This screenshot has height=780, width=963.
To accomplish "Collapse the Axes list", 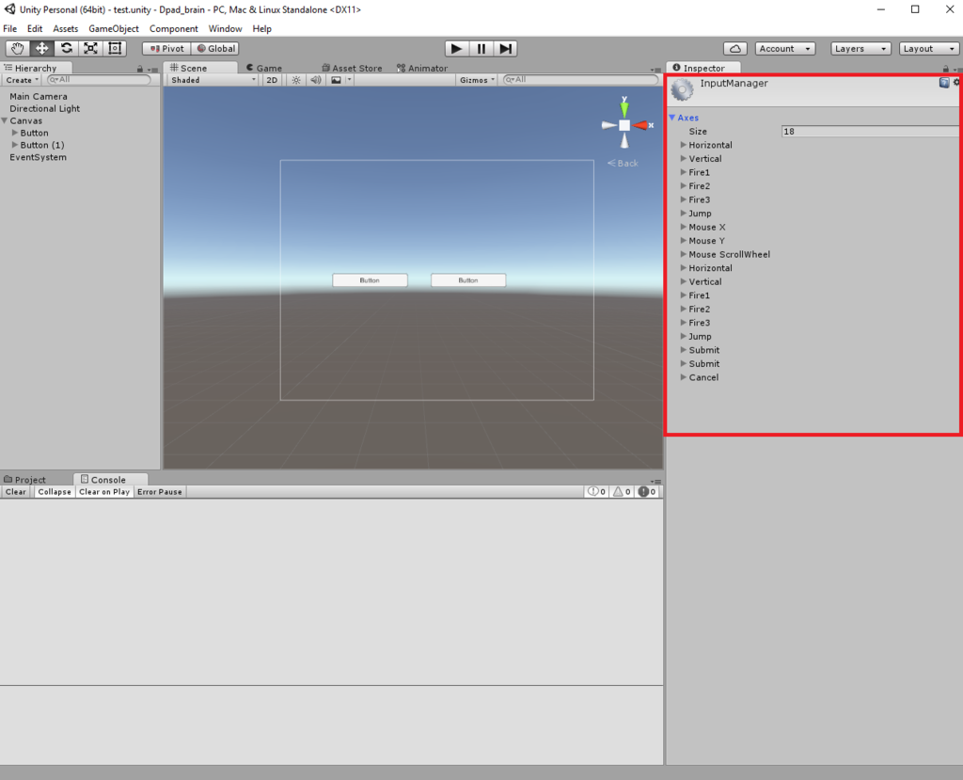I will tap(672, 118).
